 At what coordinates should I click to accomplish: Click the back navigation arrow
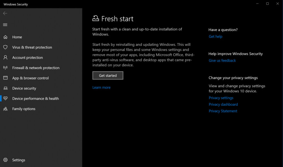pyautogui.click(x=5, y=13)
